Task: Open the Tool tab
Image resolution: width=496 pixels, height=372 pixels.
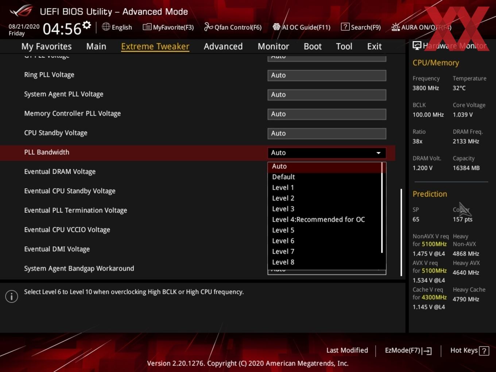Action: coord(344,46)
